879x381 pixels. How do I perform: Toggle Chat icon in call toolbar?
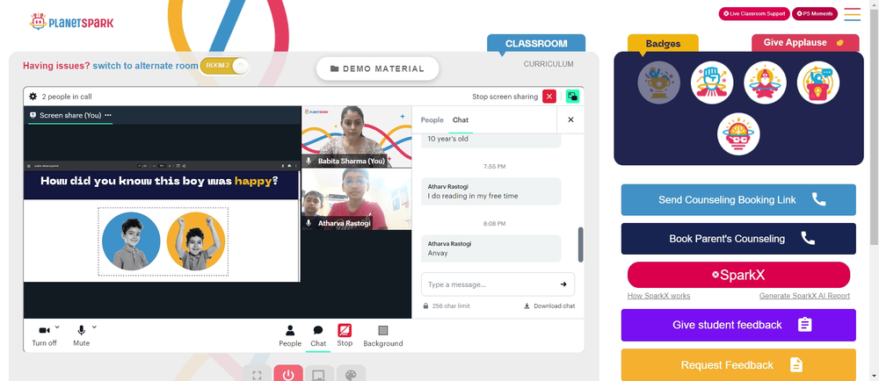coord(318,335)
